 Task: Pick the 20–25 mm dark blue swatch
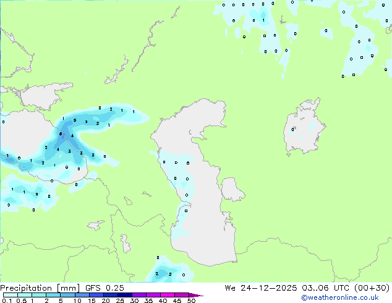pyautogui.click(x=110, y=295)
